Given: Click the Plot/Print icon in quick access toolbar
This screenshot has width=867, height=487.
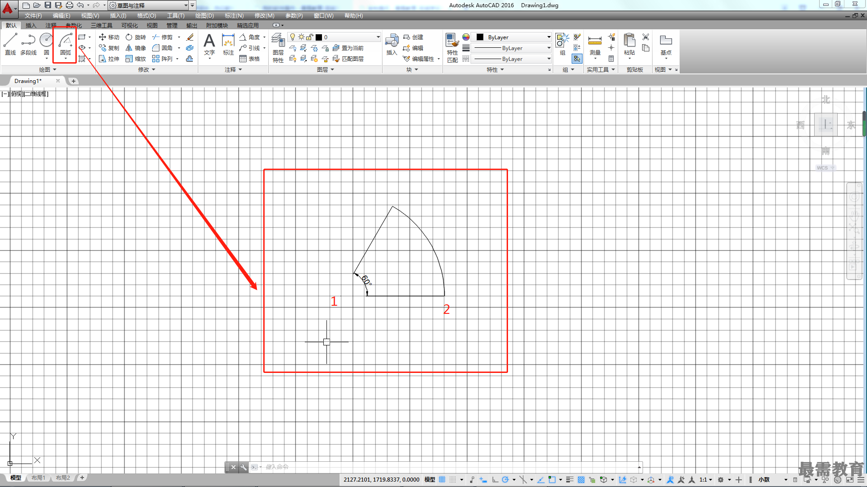Looking at the screenshot, I should [x=70, y=5].
